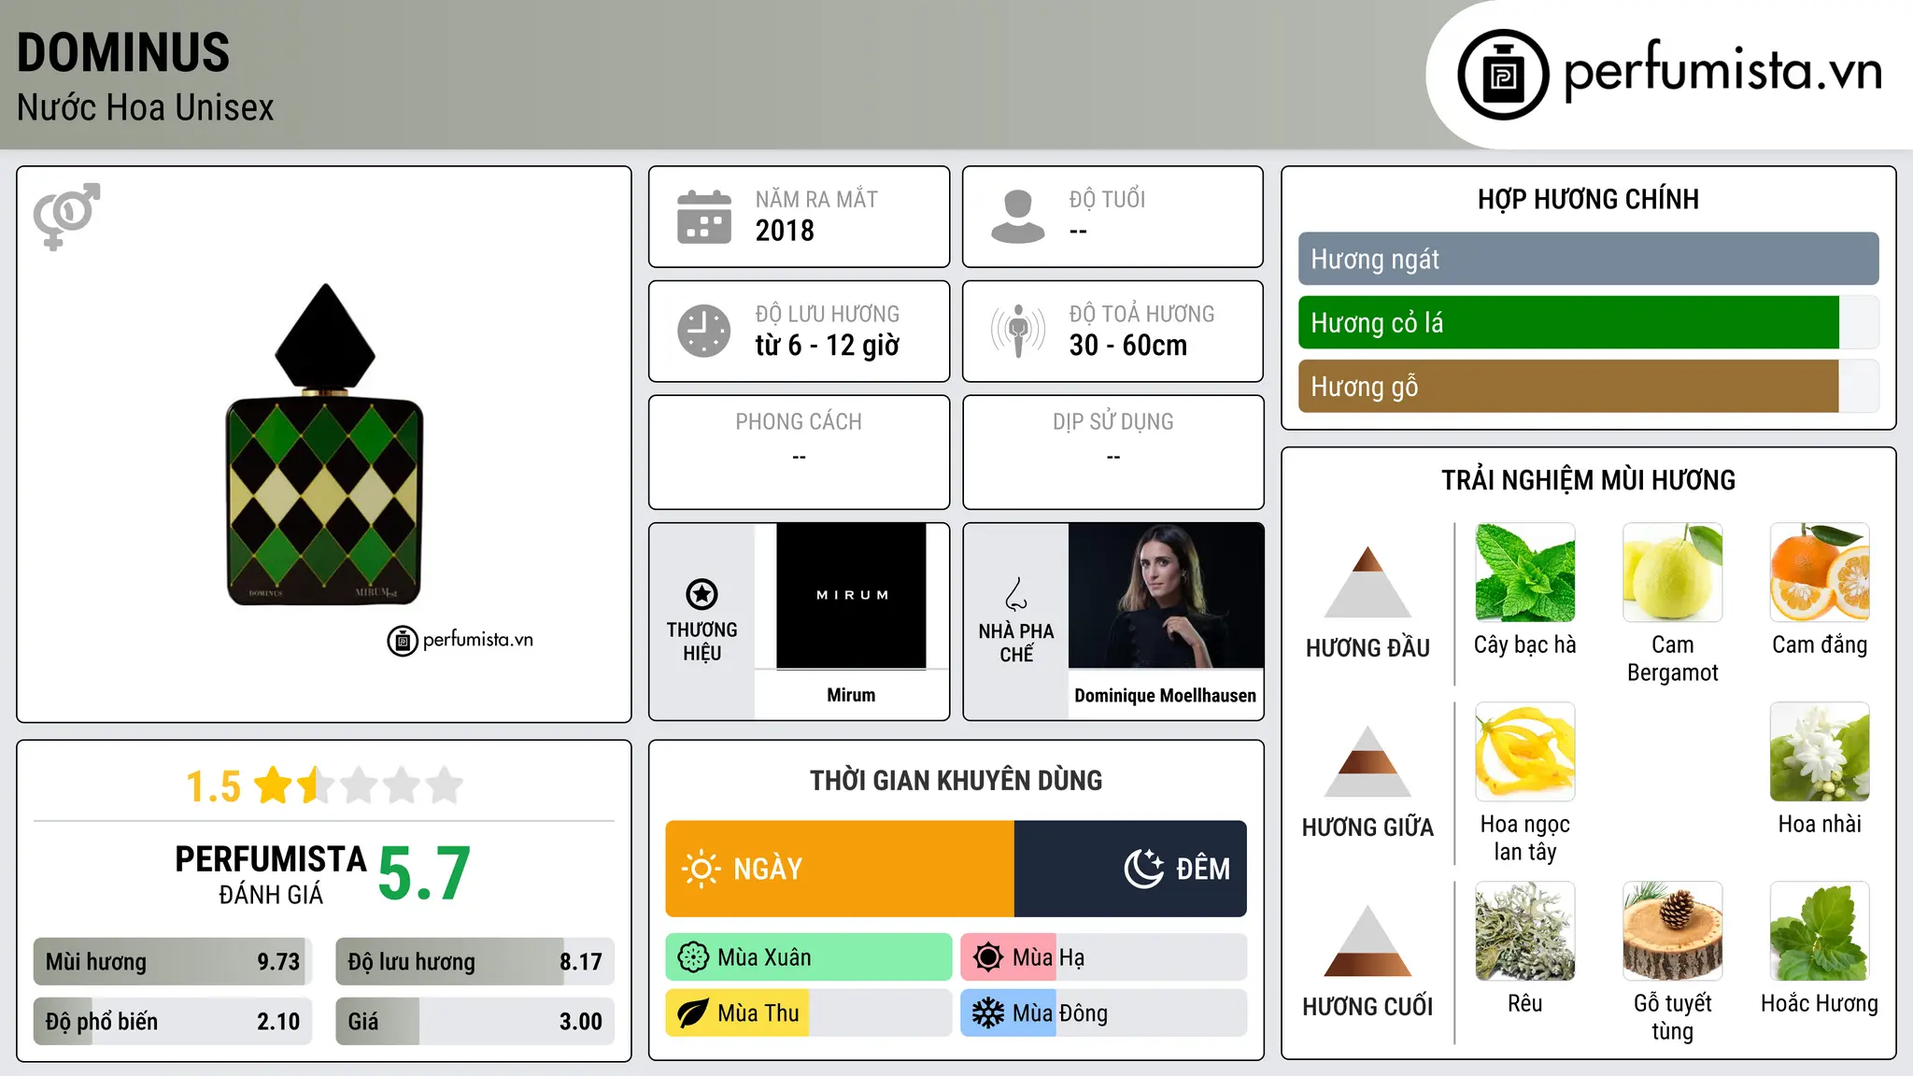Click the Thời gian khuyên dùng heading
Screen dimensions: 1913x1076
point(956,780)
